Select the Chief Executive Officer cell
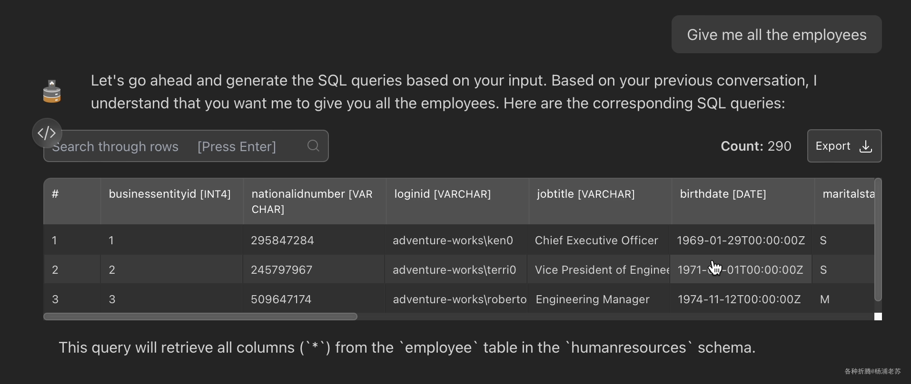This screenshot has height=384, width=911. click(x=596, y=240)
